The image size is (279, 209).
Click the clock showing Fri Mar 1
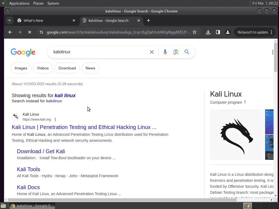(265, 3)
